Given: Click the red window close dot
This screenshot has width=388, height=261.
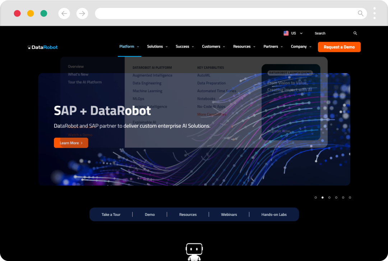Looking at the screenshot, I should pos(17,13).
